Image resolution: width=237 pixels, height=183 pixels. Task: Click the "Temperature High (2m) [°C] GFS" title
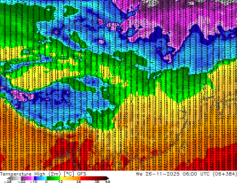(43, 174)
